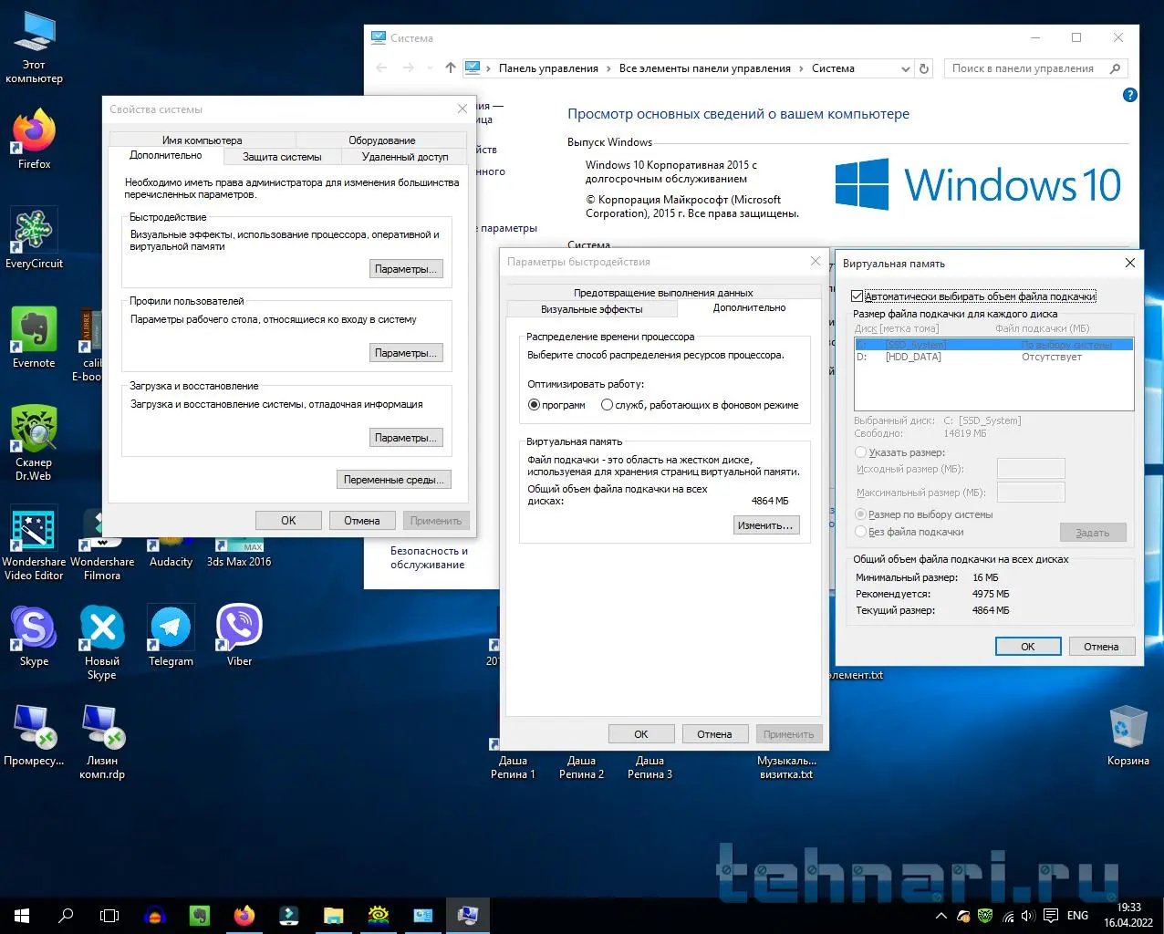Viewport: 1164px width, 934px height.
Task: Expand the Панель управления breadcrumb arrow
Action: [608, 68]
